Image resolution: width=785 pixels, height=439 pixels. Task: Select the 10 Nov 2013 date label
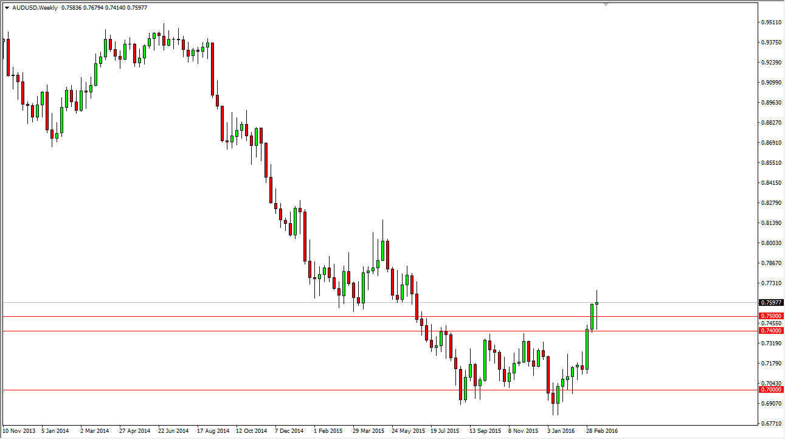pos(18,430)
